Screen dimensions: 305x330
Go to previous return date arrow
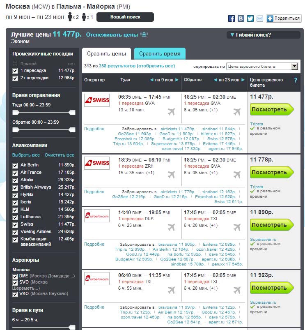(215, 80)
